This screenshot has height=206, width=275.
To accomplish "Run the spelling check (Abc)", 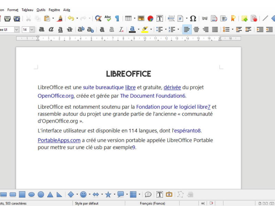I will click(x=108, y=19).
